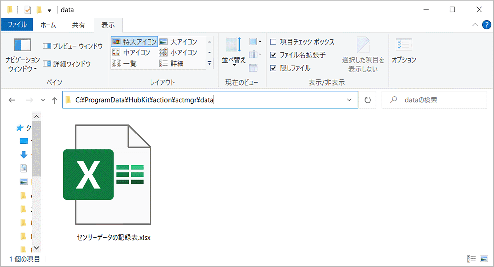Viewport: 494px width, 267px height.
Task: Open the 並べ替え sort dropdown
Action: coord(234,52)
